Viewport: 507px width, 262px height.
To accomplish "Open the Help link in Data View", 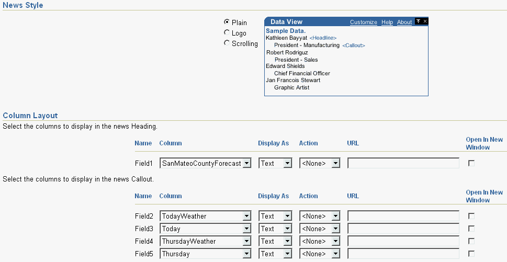I will point(387,22).
